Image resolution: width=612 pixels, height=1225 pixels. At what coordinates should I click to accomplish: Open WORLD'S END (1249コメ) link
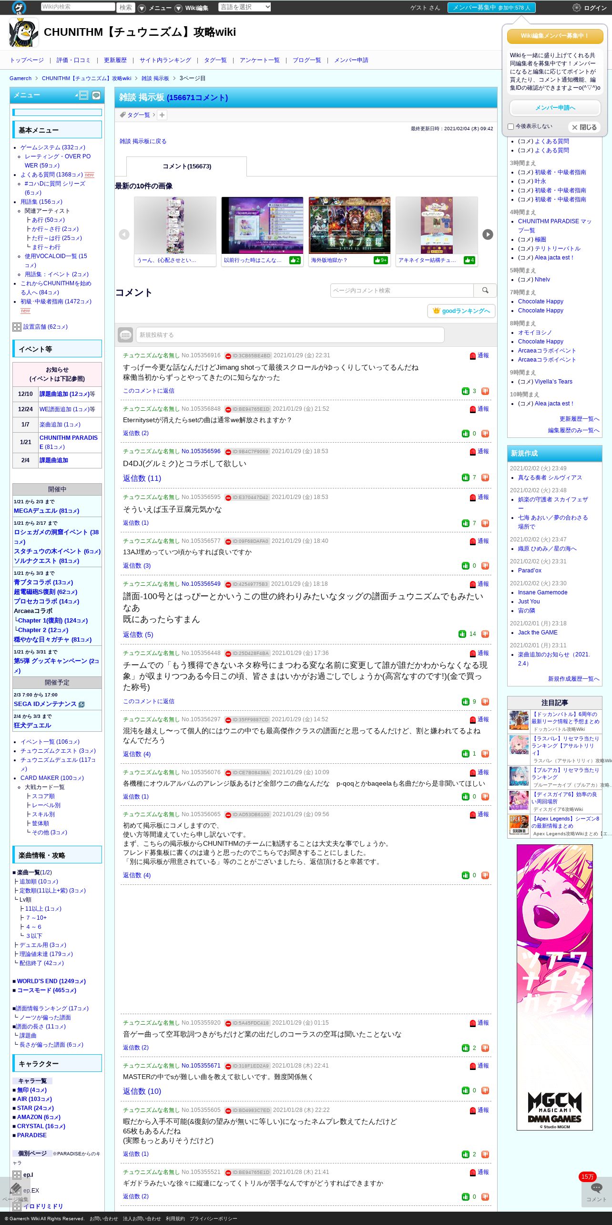(x=51, y=981)
